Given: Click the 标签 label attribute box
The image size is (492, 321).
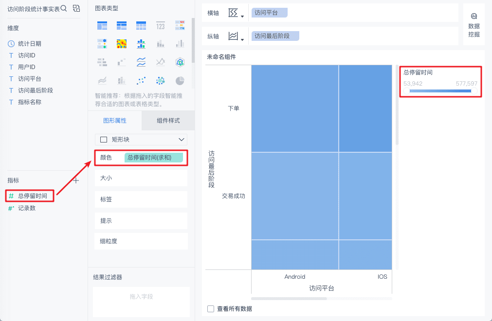Looking at the screenshot, I should [x=141, y=199].
